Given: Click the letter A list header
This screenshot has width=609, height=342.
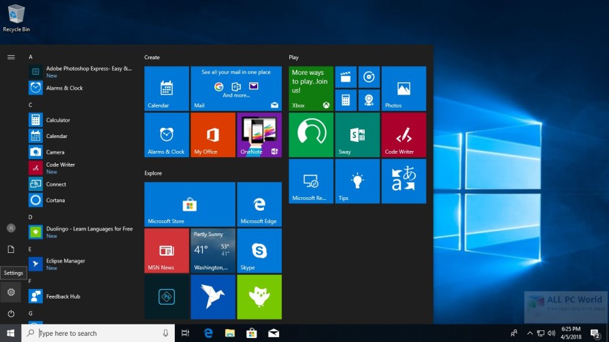Looking at the screenshot, I should tap(31, 57).
